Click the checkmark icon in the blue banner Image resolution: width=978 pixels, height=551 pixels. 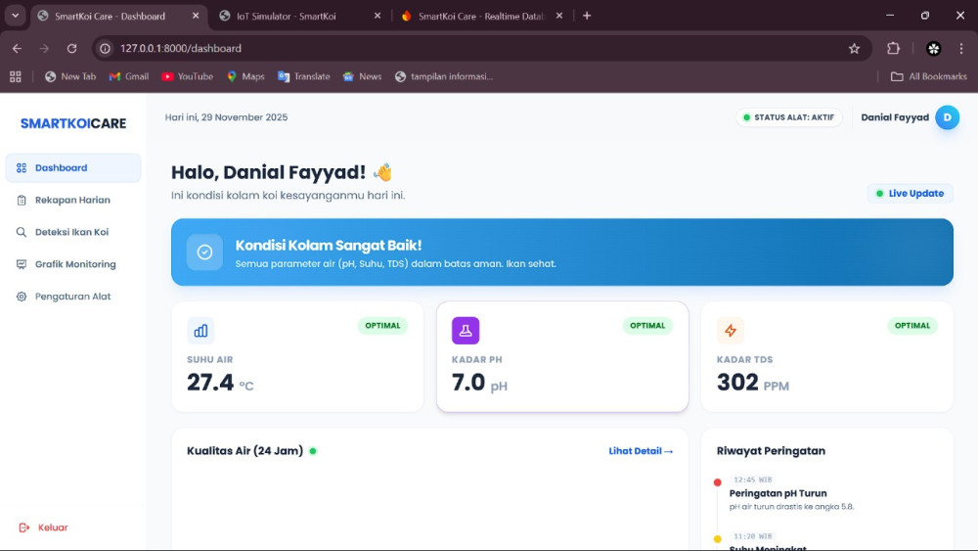pos(204,253)
